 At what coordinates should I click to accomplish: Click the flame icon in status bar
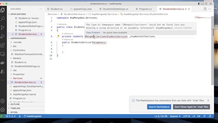pos(20,116)
